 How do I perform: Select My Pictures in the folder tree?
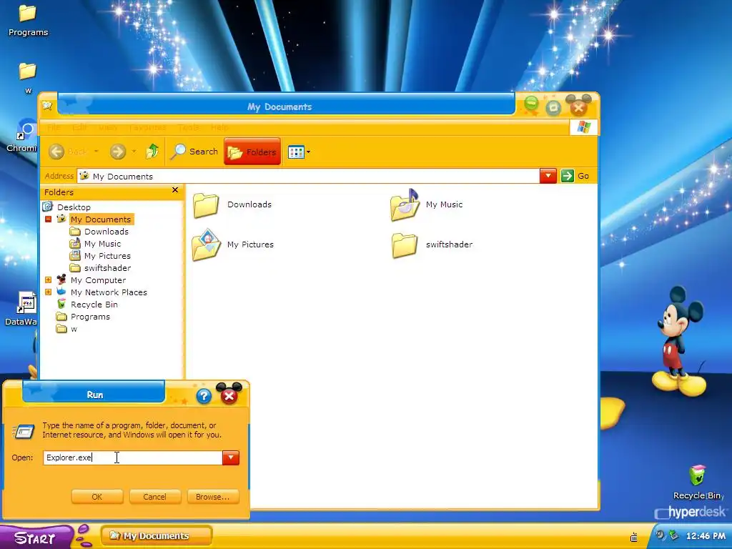(107, 256)
